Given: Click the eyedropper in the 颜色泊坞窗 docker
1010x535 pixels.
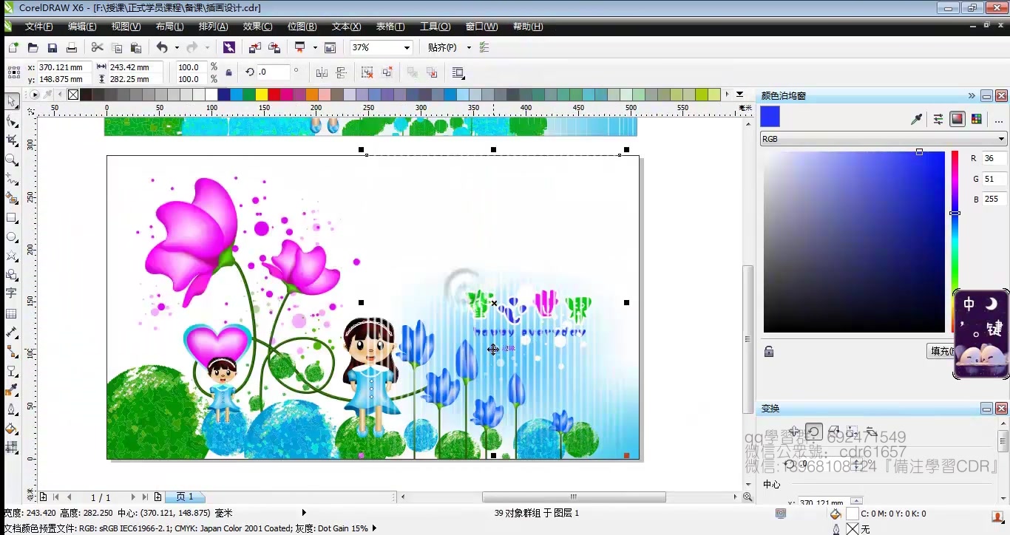Looking at the screenshot, I should 917,119.
